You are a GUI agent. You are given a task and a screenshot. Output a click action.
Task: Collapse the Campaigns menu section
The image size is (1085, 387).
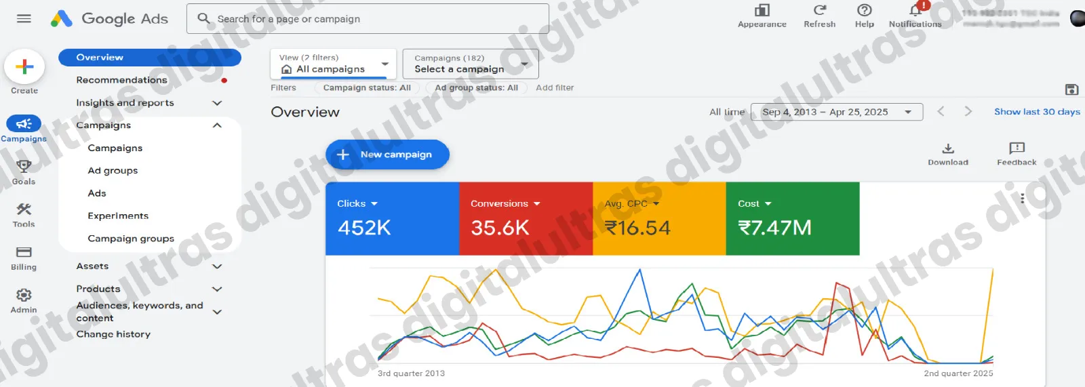pos(217,125)
